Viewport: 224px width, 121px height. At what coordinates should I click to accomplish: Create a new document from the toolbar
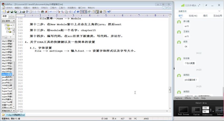(x=4, y=12)
